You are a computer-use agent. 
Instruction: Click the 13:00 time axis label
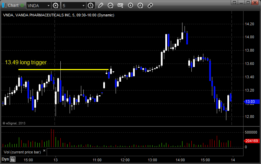(153, 160)
